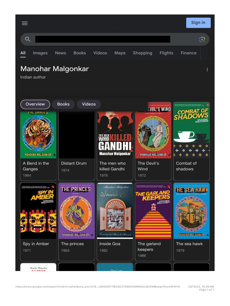
Task: Open The Devil's Wind book cover
Action: click(153, 130)
